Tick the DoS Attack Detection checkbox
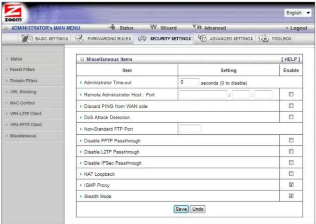The height and width of the screenshot is (224, 316). (x=291, y=117)
